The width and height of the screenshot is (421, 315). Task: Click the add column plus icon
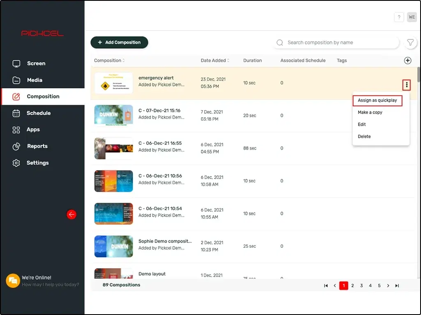coord(407,61)
